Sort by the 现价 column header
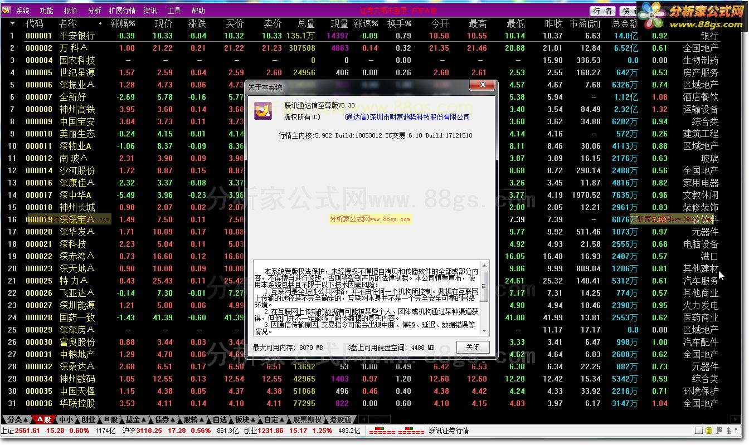Viewport: 749px width, 445px height. pyautogui.click(x=163, y=23)
